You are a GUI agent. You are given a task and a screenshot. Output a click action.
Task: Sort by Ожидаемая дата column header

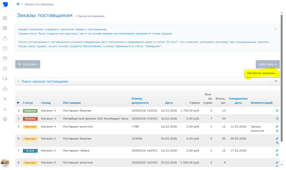tap(238, 101)
